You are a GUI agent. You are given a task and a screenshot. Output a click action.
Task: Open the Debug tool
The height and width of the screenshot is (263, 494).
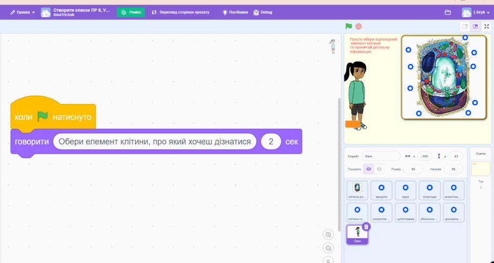(x=262, y=12)
